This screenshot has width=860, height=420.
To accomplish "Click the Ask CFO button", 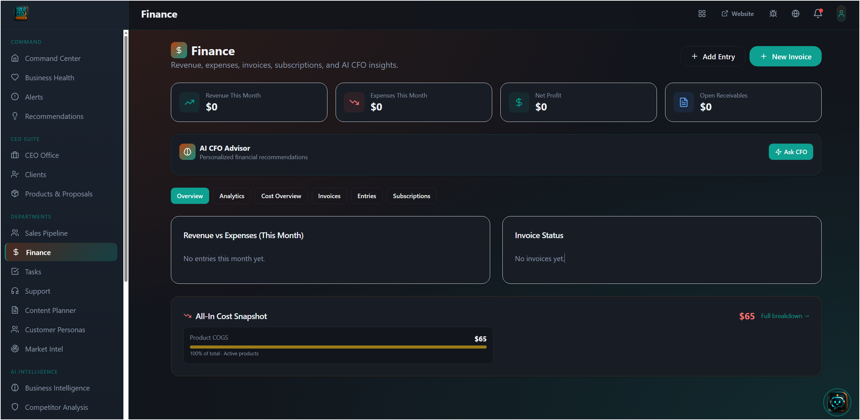I will point(791,152).
